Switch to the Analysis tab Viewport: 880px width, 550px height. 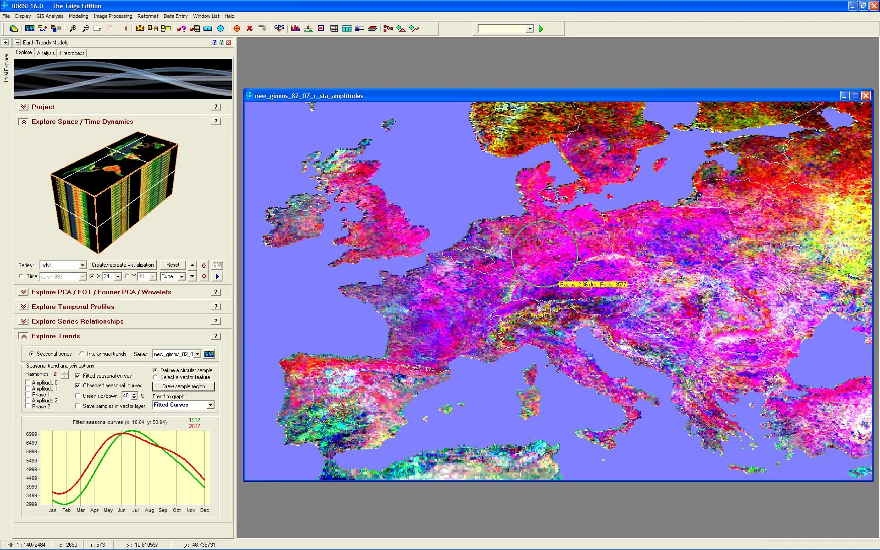point(46,53)
